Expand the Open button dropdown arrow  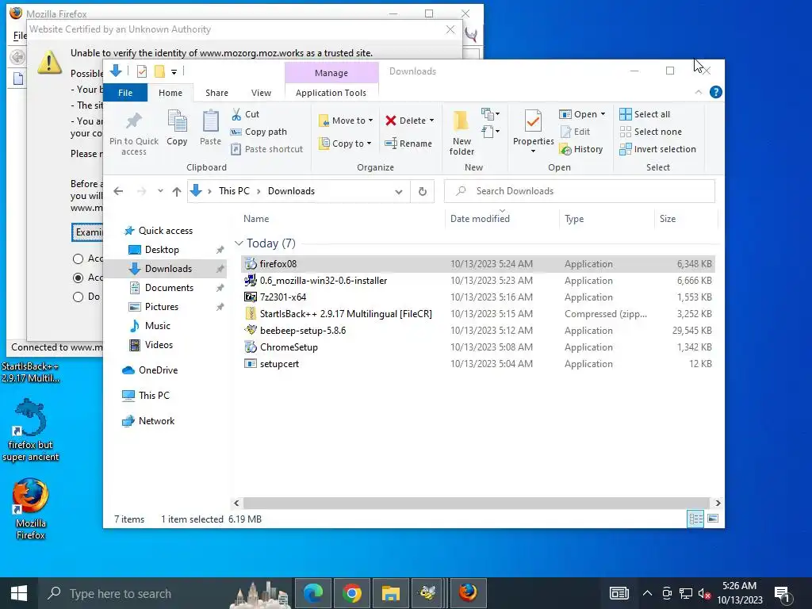pyautogui.click(x=603, y=114)
